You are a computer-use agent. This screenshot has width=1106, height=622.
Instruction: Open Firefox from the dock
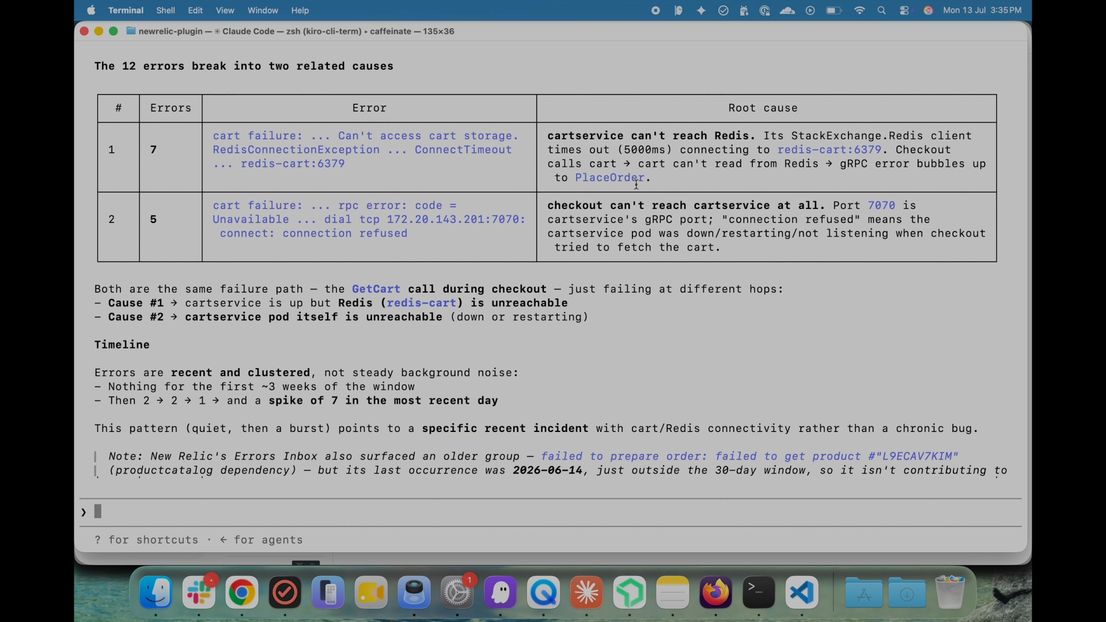coord(716,593)
